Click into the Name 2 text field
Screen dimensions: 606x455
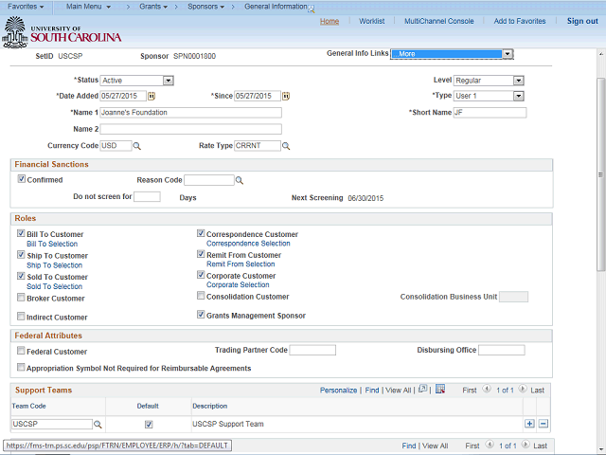(x=190, y=129)
